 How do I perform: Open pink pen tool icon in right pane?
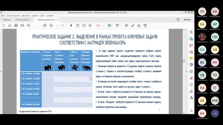(x=191, y=78)
